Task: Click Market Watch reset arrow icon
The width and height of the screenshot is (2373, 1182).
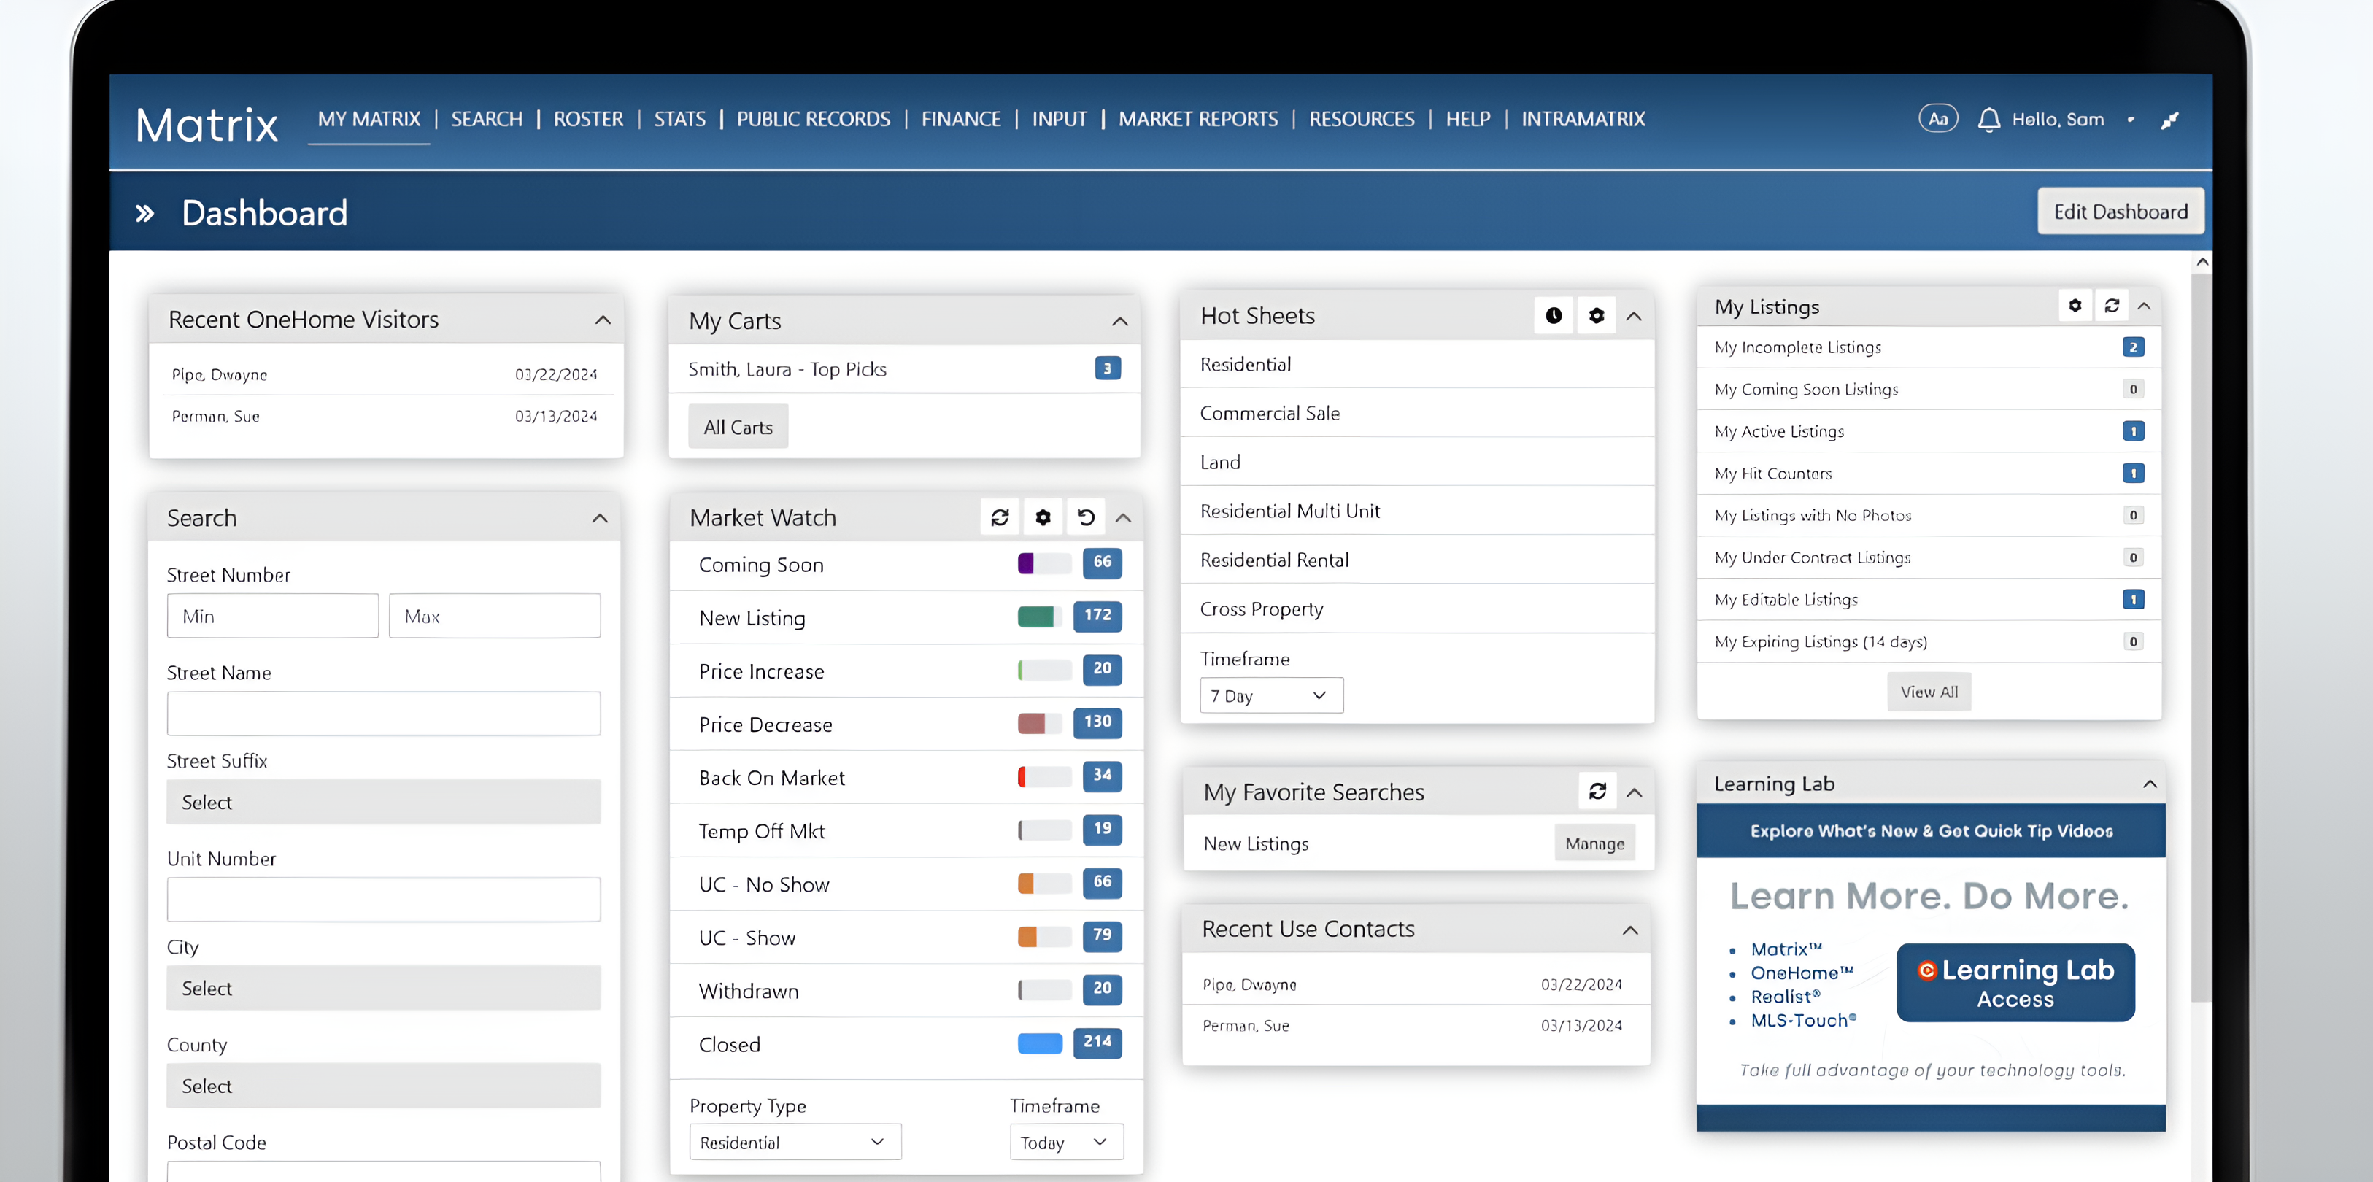Action: pyautogui.click(x=1086, y=518)
